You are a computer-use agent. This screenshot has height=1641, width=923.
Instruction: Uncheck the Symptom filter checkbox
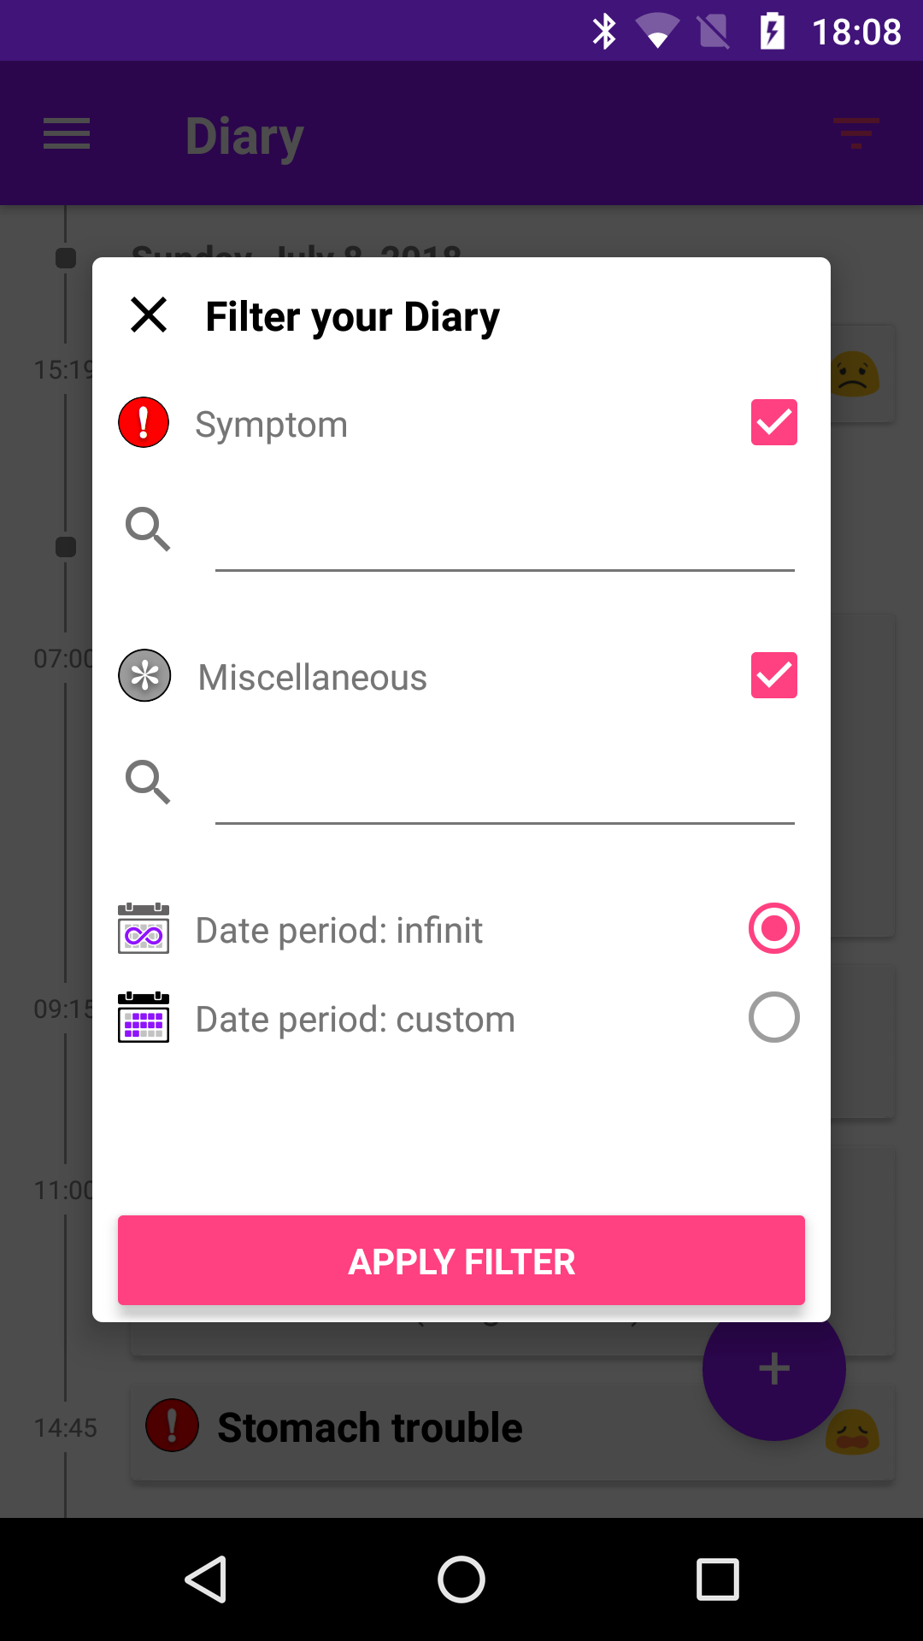pyautogui.click(x=773, y=422)
